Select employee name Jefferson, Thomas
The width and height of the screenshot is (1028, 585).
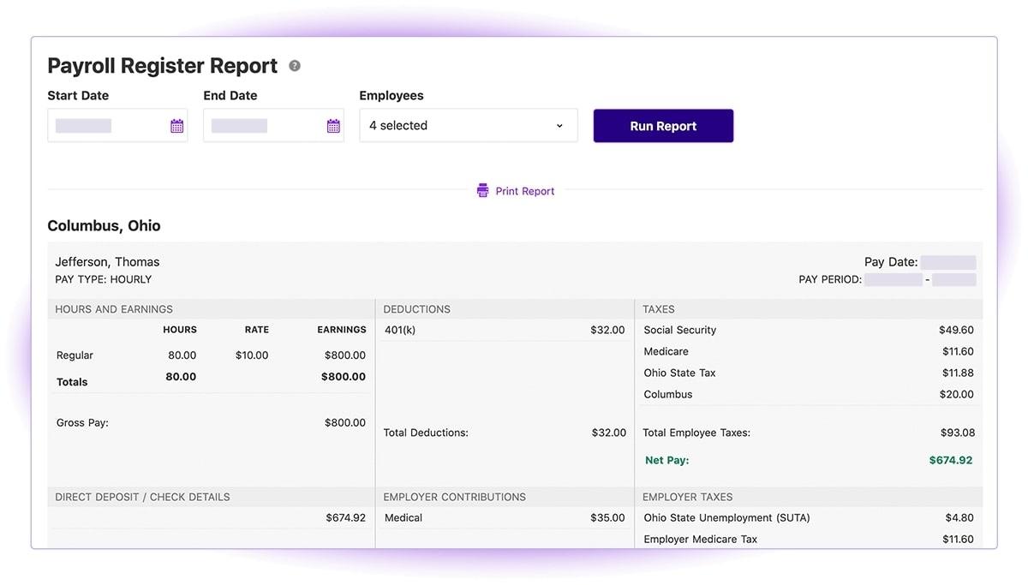point(107,262)
